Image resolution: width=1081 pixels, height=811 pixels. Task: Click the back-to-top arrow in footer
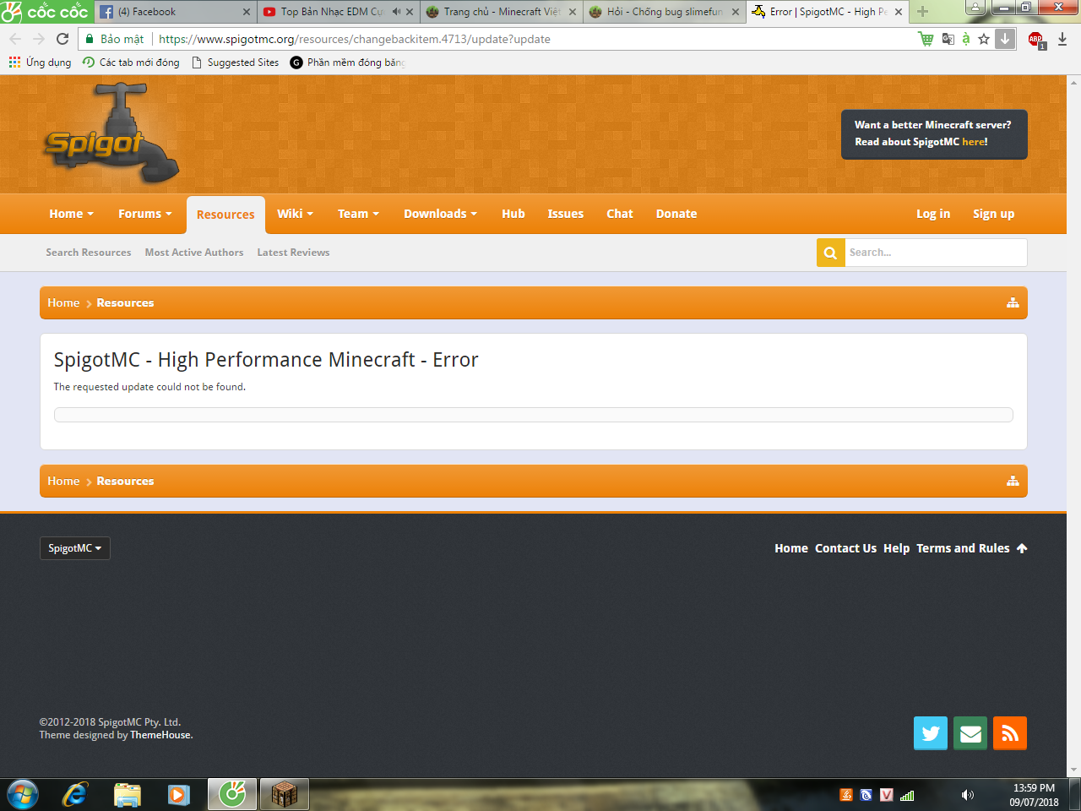[1022, 548]
